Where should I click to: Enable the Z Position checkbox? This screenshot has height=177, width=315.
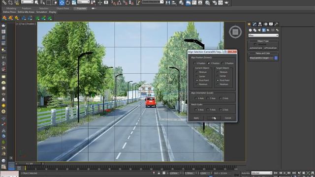(x=223, y=63)
